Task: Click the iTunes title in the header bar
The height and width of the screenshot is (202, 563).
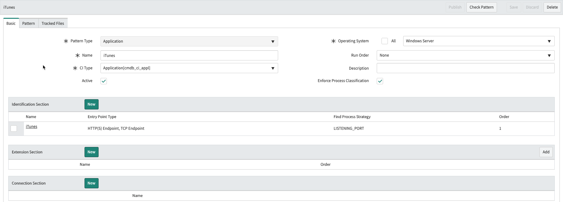Action: (x=9, y=7)
